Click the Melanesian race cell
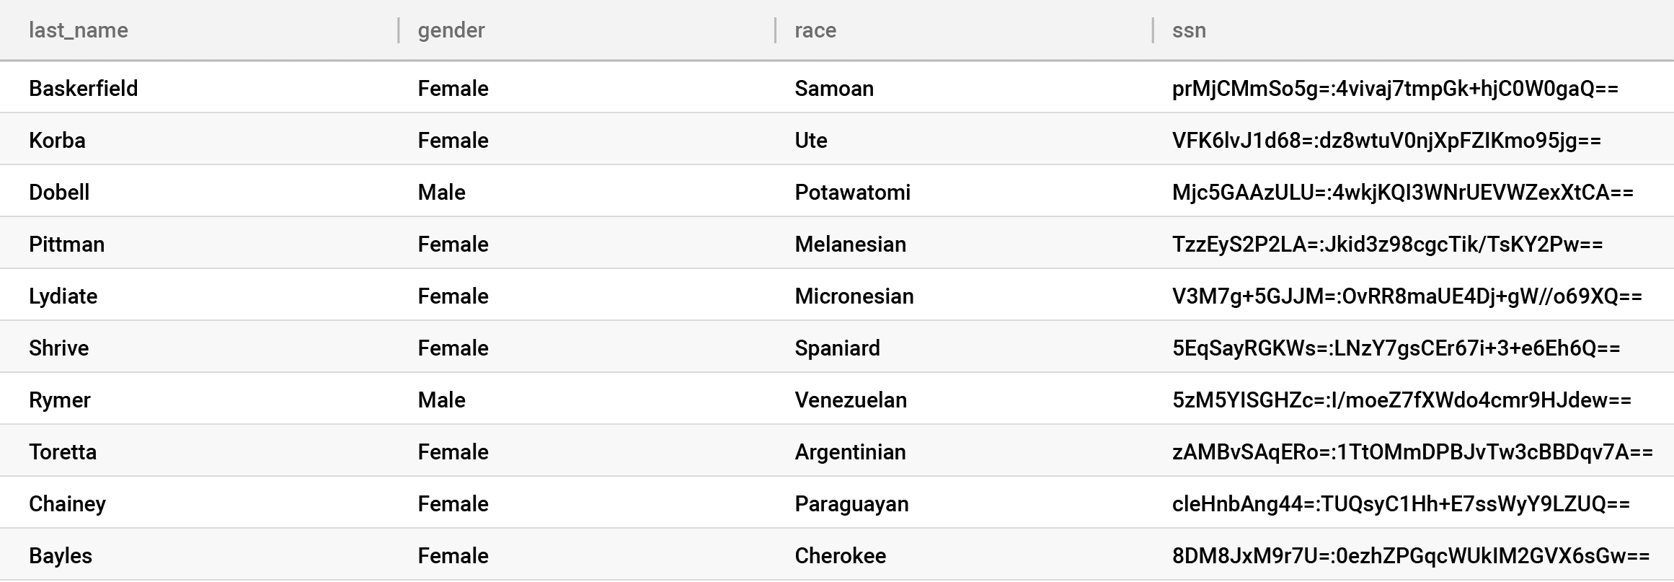Screen dimensions: 1674x582 tap(851, 244)
